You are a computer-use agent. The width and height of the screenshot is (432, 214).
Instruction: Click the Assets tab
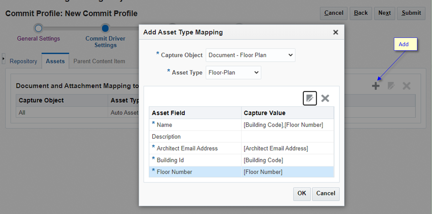pos(55,61)
